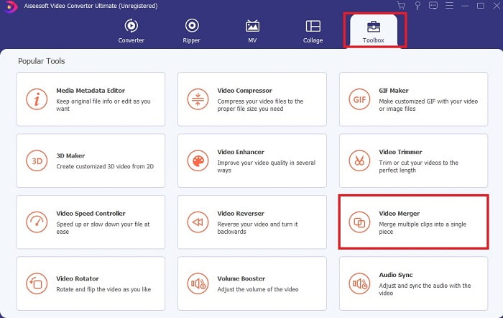Launch GIF Maker by its title
Viewport: 503px width, 318px height.
[394, 91]
